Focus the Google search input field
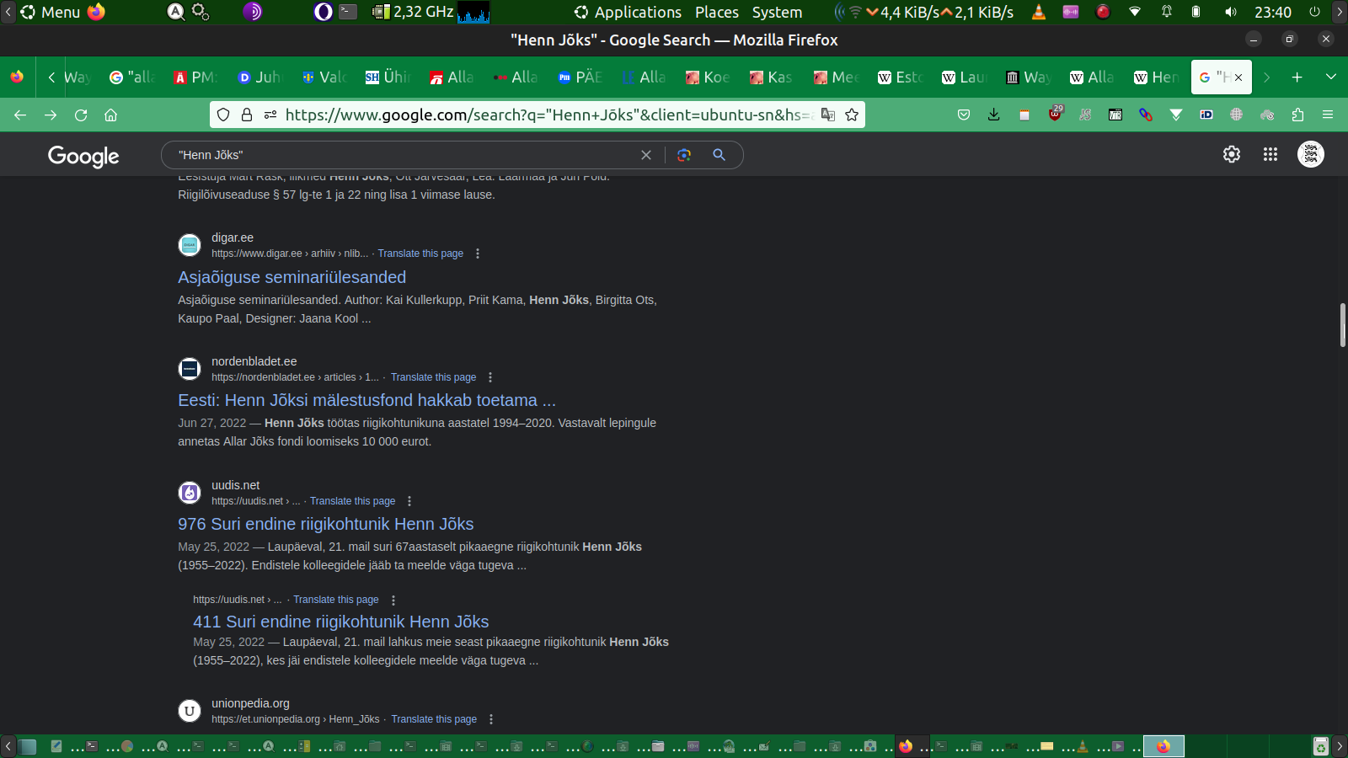 (404, 155)
